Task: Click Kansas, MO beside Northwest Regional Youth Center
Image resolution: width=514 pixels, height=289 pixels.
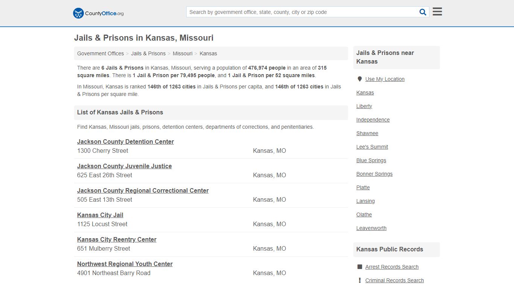Action: (x=269, y=273)
